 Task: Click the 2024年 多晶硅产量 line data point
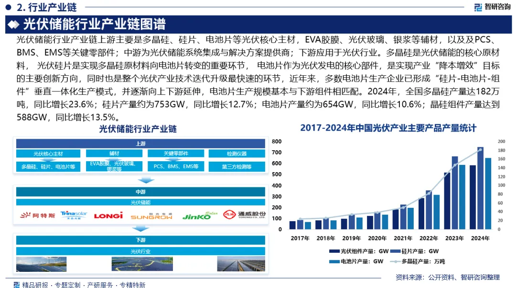(481, 150)
